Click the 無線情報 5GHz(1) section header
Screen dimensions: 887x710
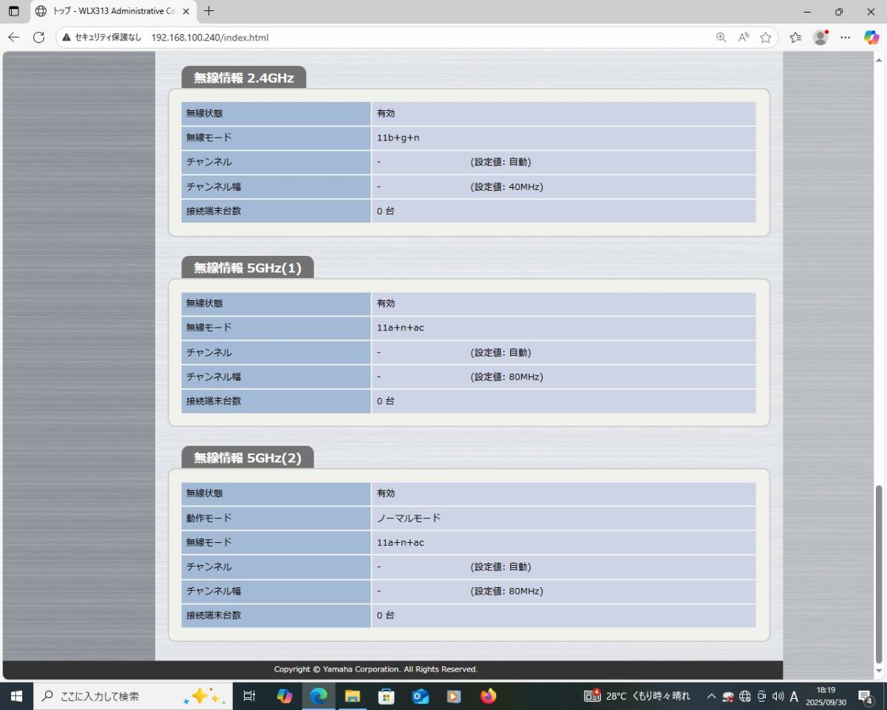click(248, 268)
